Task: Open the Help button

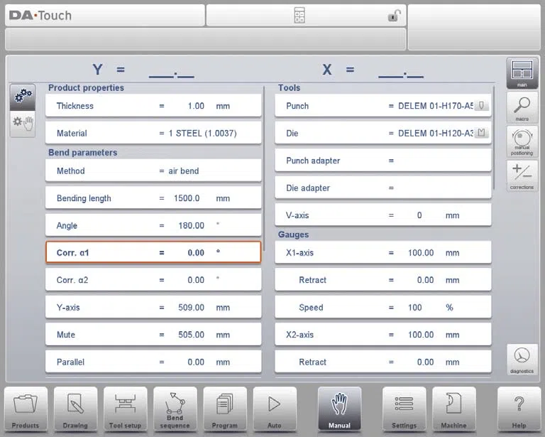Action: (x=519, y=409)
